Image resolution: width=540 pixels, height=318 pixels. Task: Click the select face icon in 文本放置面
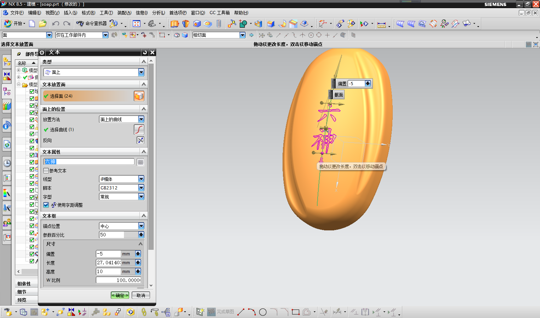point(139,96)
